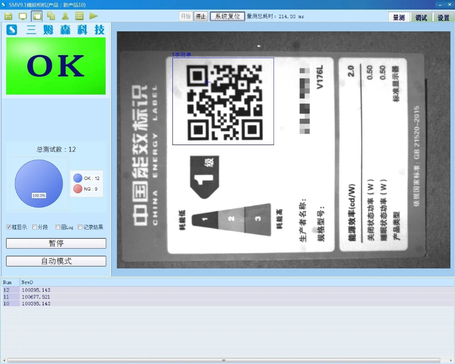Image resolution: width=455 pixels, height=364 pixels.
Task: Click the blue S company logo icon
Action: click(12, 30)
